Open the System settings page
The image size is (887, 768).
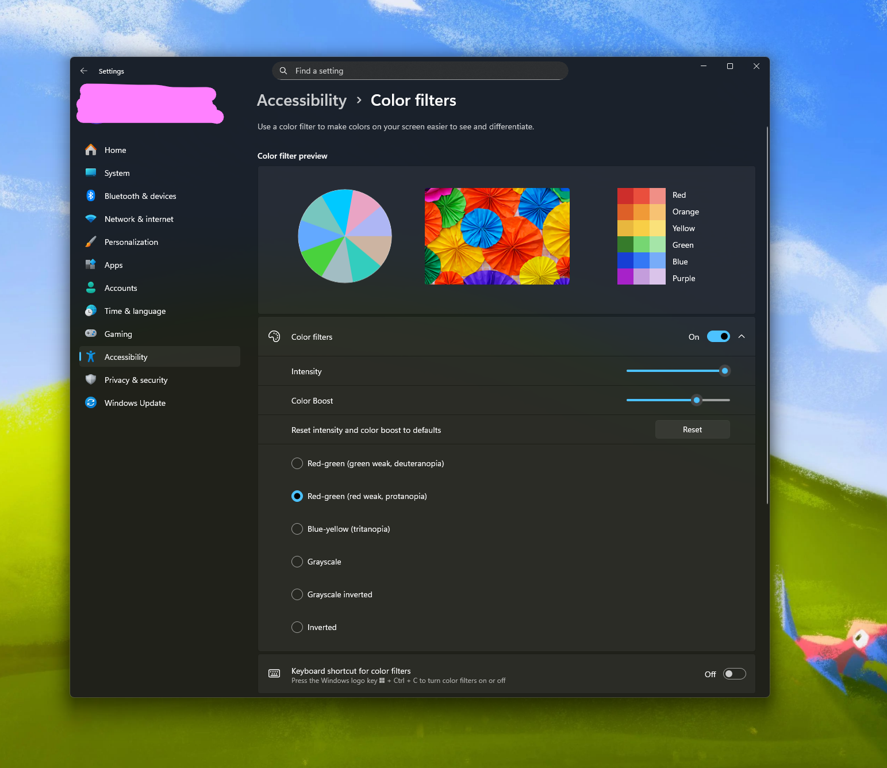point(117,173)
